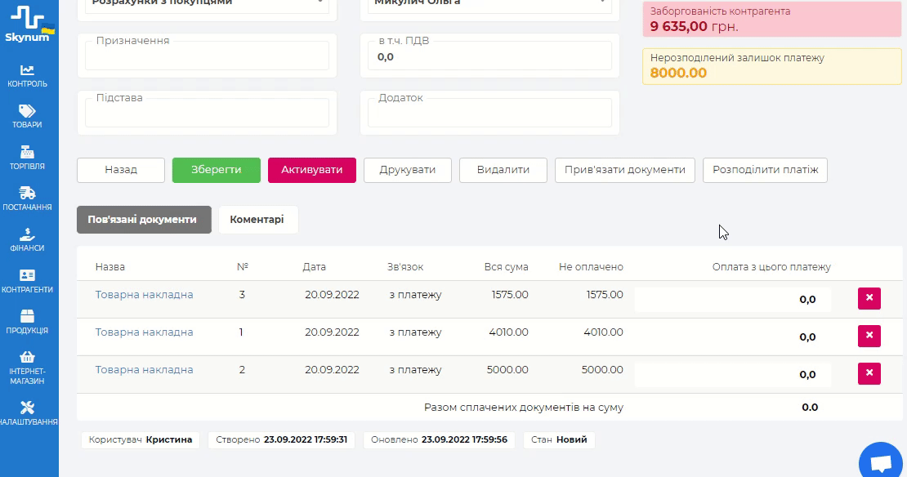Image resolution: width=907 pixels, height=477 pixels.
Task: Open Товарна накладна number 1 link
Action: [144, 332]
